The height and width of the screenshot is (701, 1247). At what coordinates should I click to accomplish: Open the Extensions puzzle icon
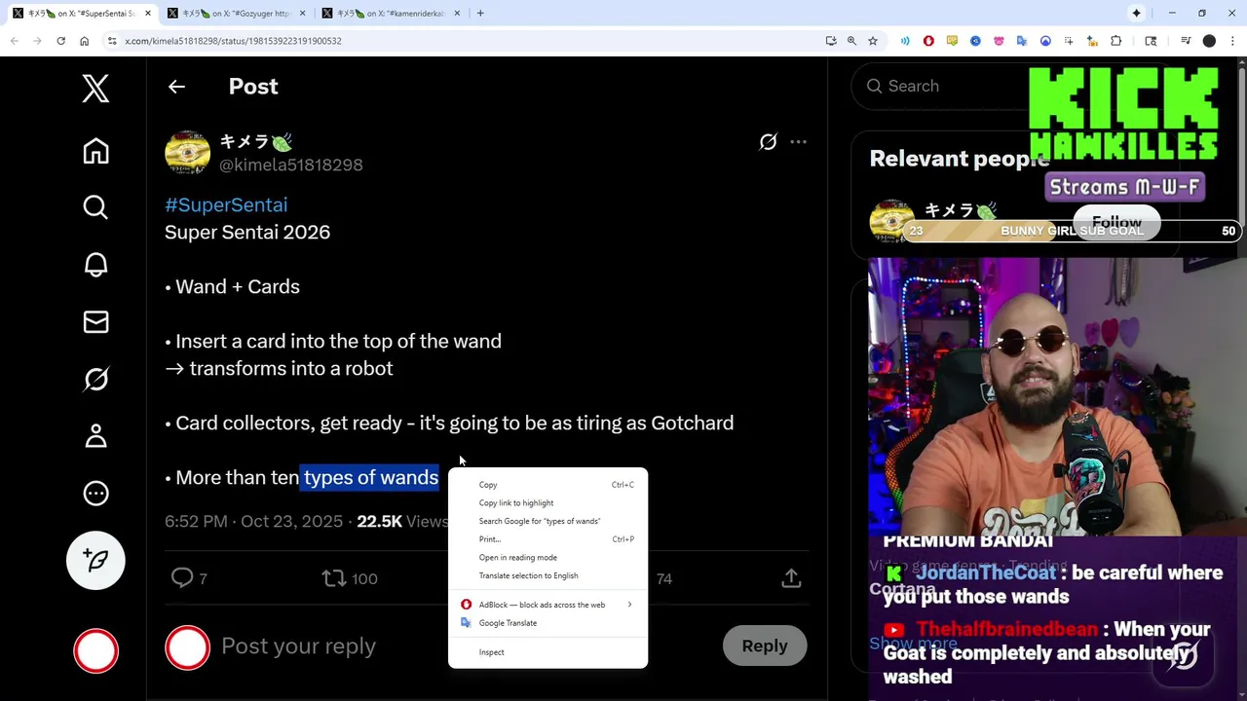click(1116, 41)
